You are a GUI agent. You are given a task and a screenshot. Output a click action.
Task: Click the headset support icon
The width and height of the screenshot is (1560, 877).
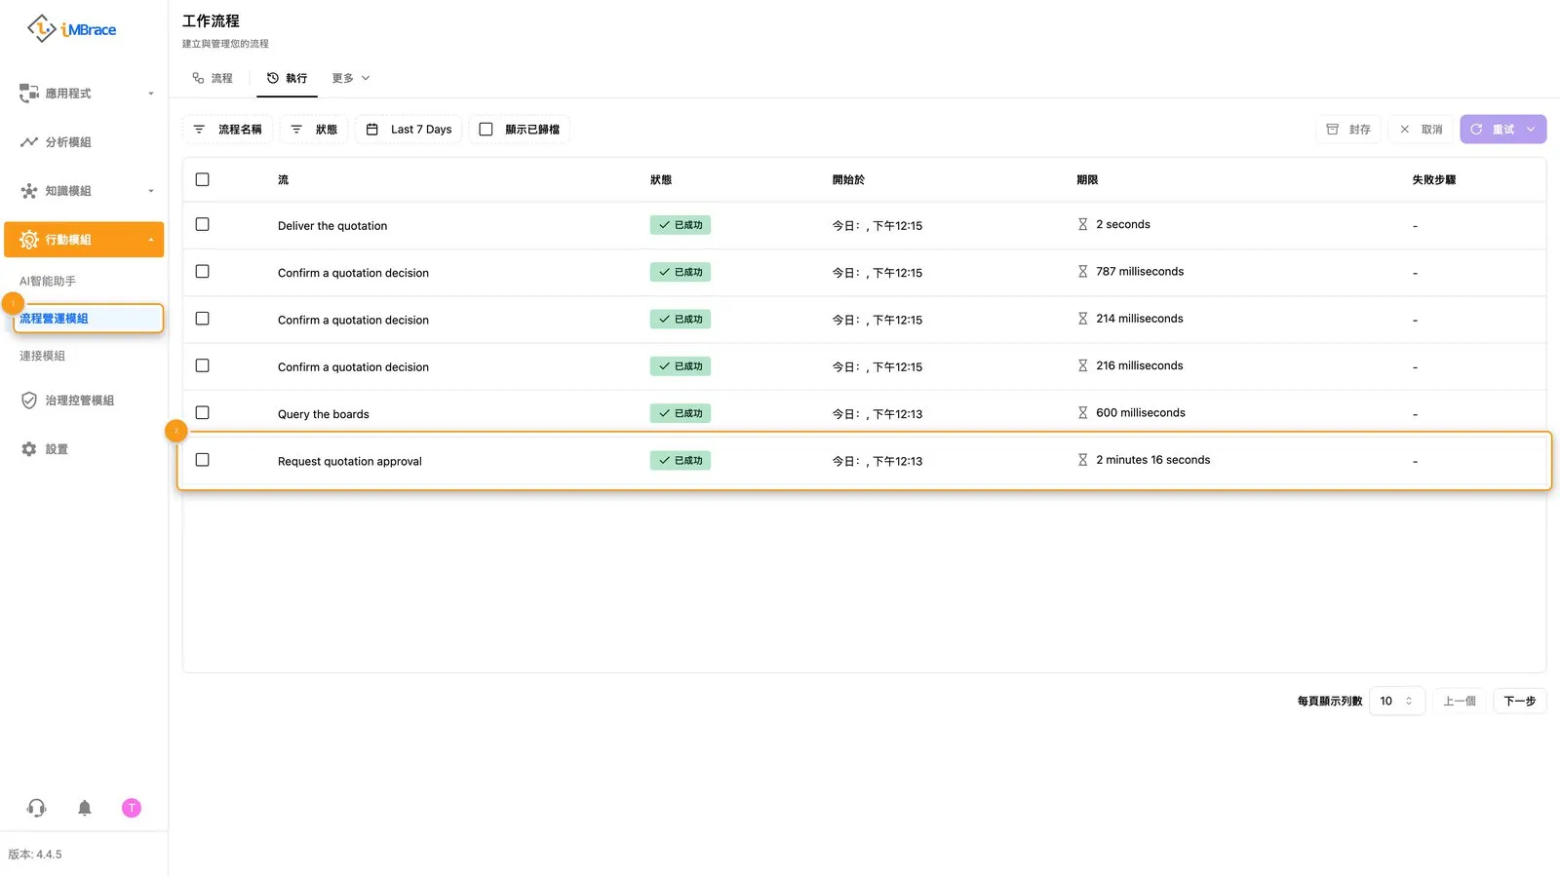pyautogui.click(x=37, y=808)
